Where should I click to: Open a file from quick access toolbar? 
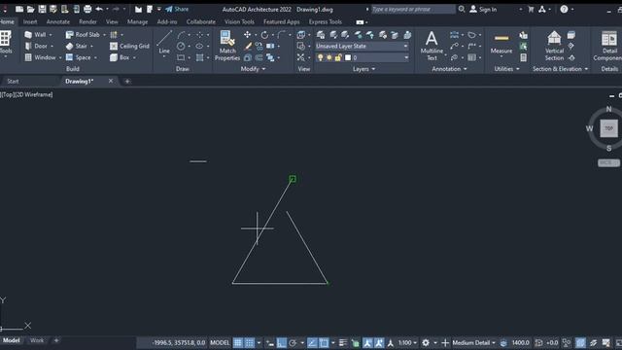click(x=30, y=9)
